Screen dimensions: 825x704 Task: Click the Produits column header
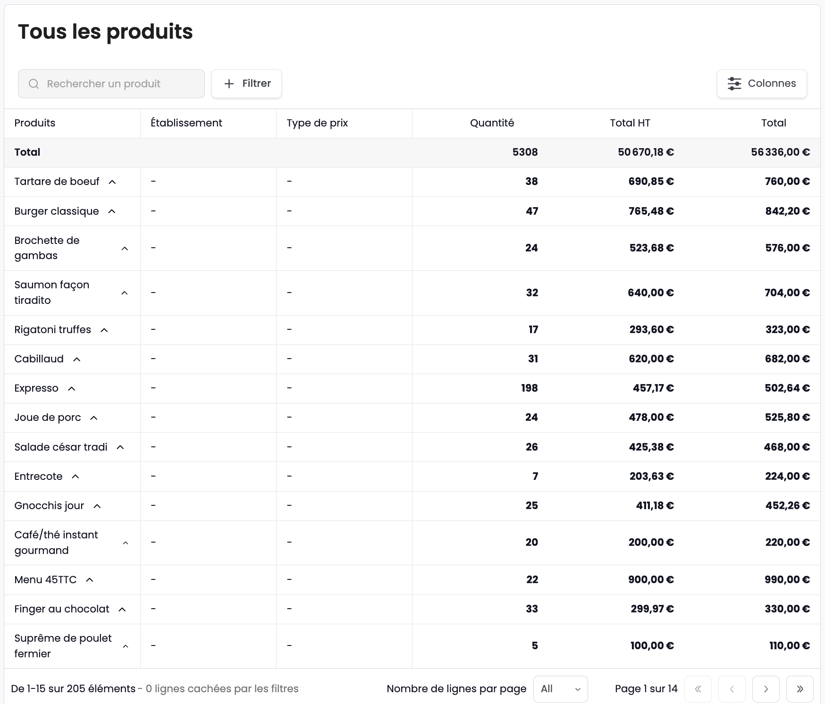tap(35, 123)
